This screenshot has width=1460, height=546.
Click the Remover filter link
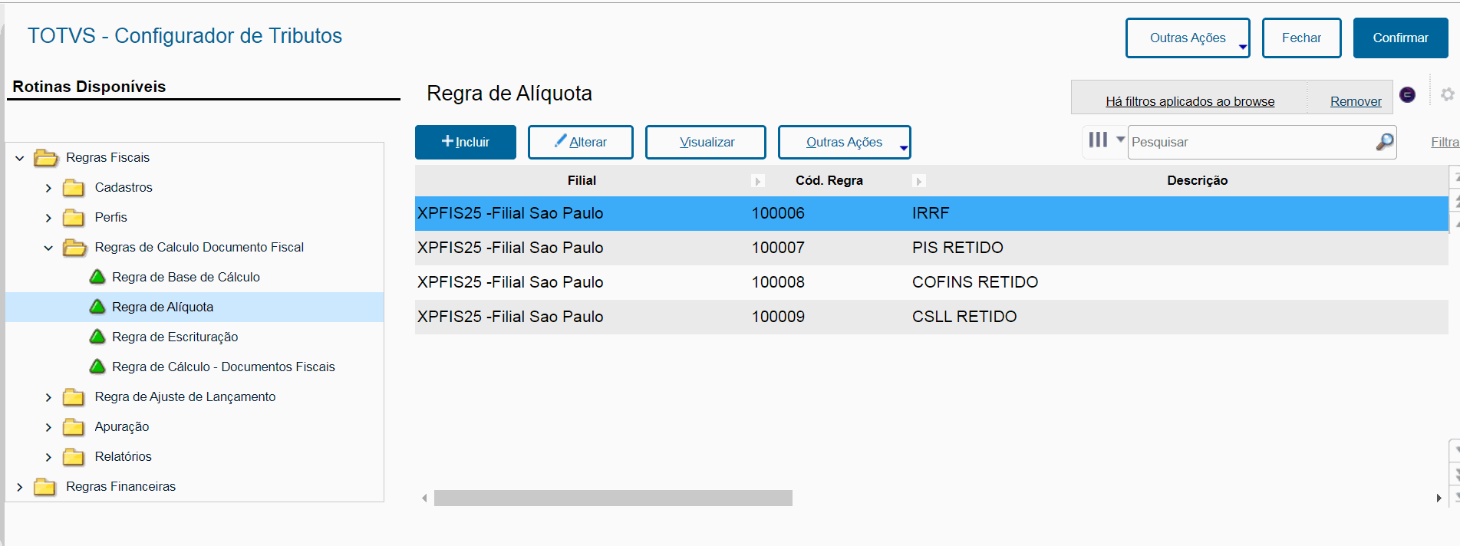[1355, 101]
